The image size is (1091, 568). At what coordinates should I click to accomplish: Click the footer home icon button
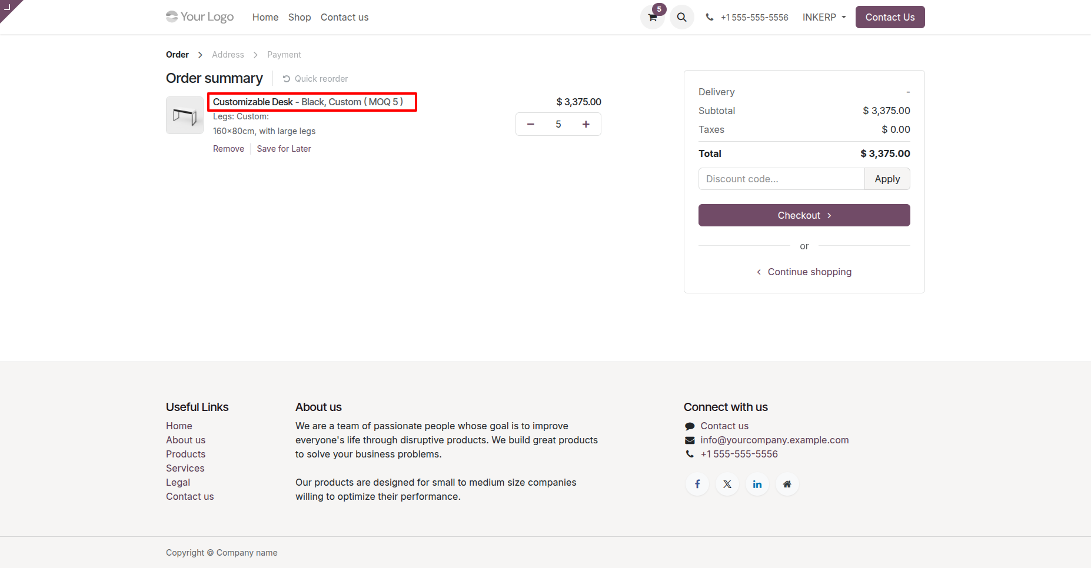(787, 484)
